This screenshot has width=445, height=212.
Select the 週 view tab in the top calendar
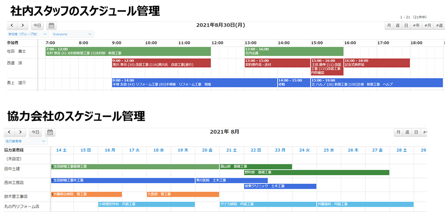tap(398, 26)
